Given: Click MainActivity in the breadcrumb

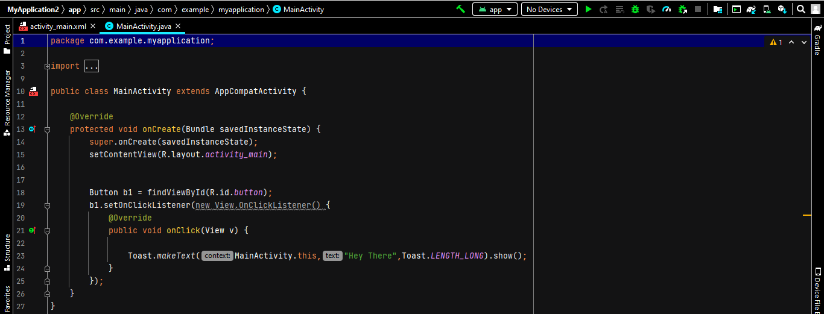Looking at the screenshot, I should tap(299, 10).
